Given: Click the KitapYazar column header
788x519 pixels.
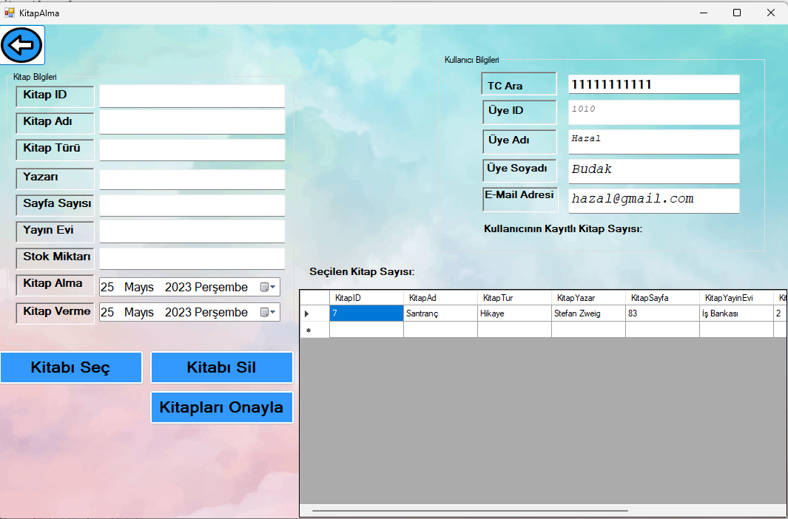Looking at the screenshot, I should [x=588, y=297].
